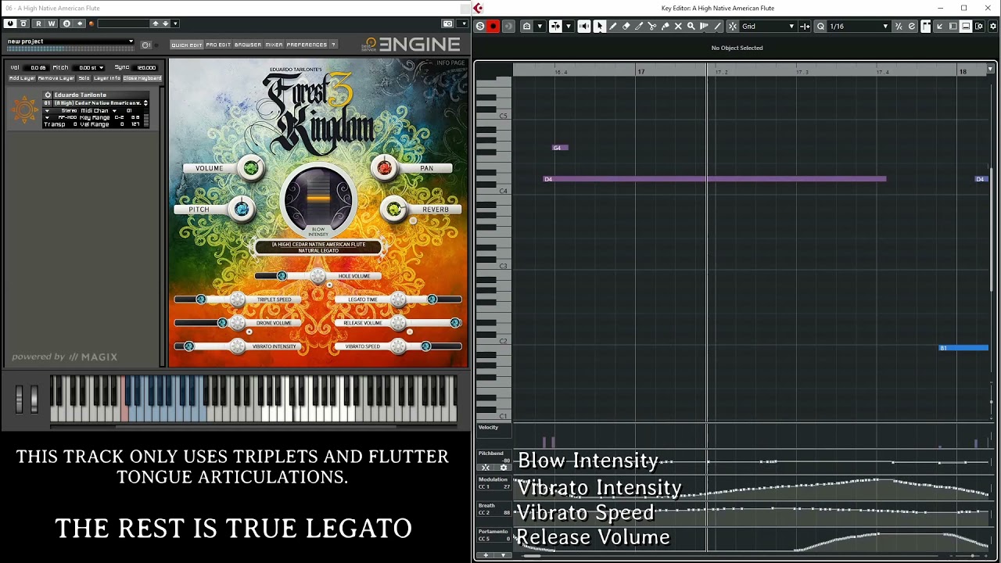This screenshot has width=1001, height=563.
Task: Toggle the layer power button for Eduardo Tarilonte
Action: click(x=48, y=95)
